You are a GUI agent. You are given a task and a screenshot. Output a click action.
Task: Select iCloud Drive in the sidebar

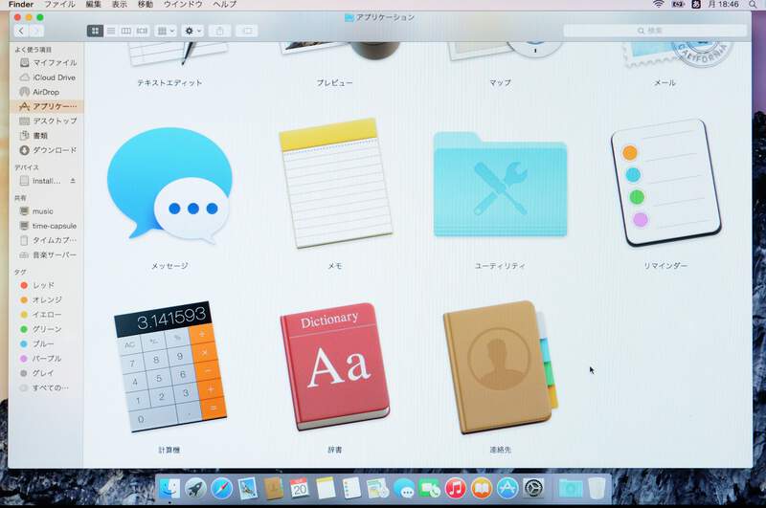(x=47, y=77)
